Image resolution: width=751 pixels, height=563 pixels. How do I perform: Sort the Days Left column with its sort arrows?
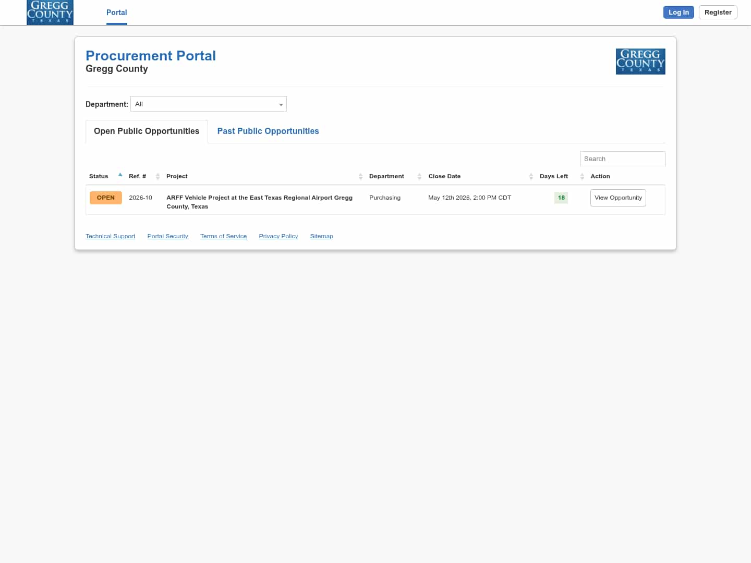tap(582, 176)
